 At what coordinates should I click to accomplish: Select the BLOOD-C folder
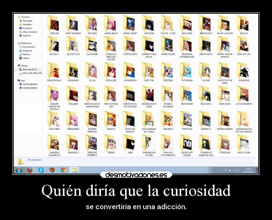click(x=54, y=46)
